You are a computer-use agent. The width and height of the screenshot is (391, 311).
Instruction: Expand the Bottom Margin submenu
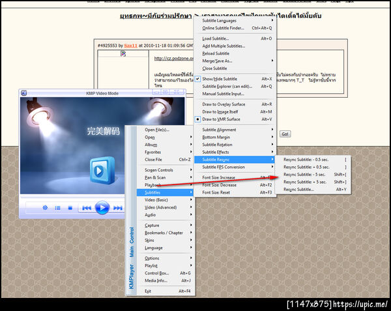[x=235, y=137]
